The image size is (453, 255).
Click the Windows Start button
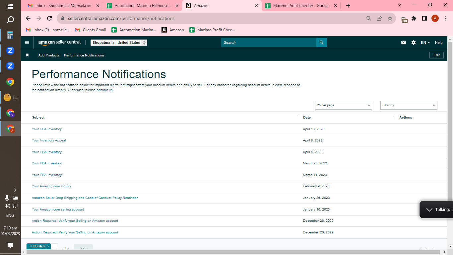[x=10, y=7]
